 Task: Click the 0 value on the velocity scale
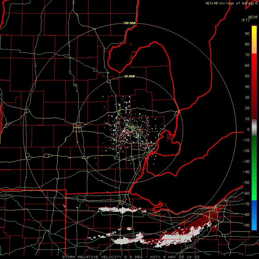pos(248,129)
